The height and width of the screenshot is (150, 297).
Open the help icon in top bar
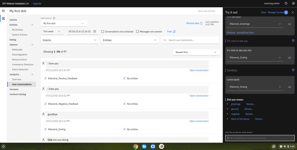click(286, 3)
